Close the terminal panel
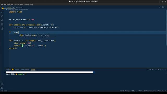Screen dimensions: 167x94 coord(165,69)
